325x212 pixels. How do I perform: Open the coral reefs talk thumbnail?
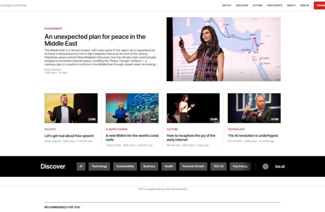point(132,108)
